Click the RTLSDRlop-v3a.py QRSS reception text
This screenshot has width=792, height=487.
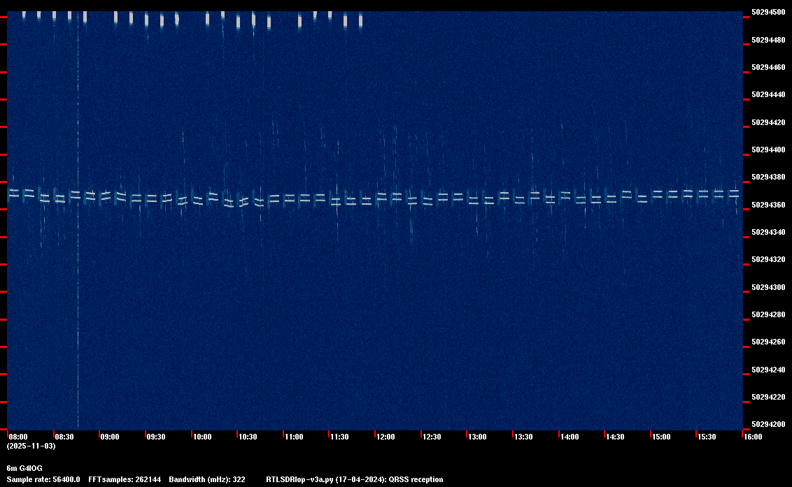coord(355,479)
